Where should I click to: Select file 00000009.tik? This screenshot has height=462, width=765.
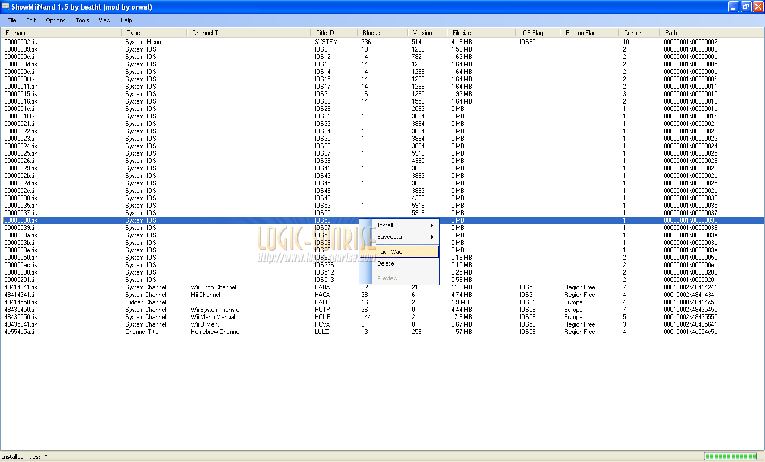coord(21,49)
